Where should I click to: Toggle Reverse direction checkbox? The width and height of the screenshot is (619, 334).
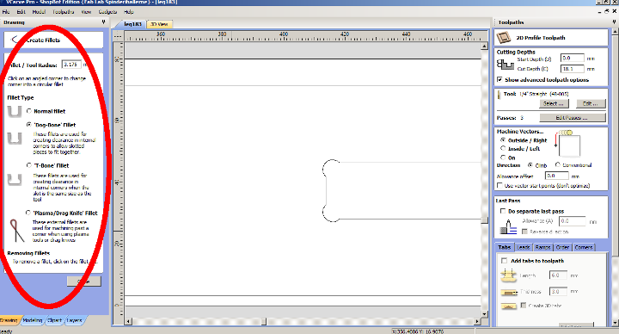coord(524,232)
